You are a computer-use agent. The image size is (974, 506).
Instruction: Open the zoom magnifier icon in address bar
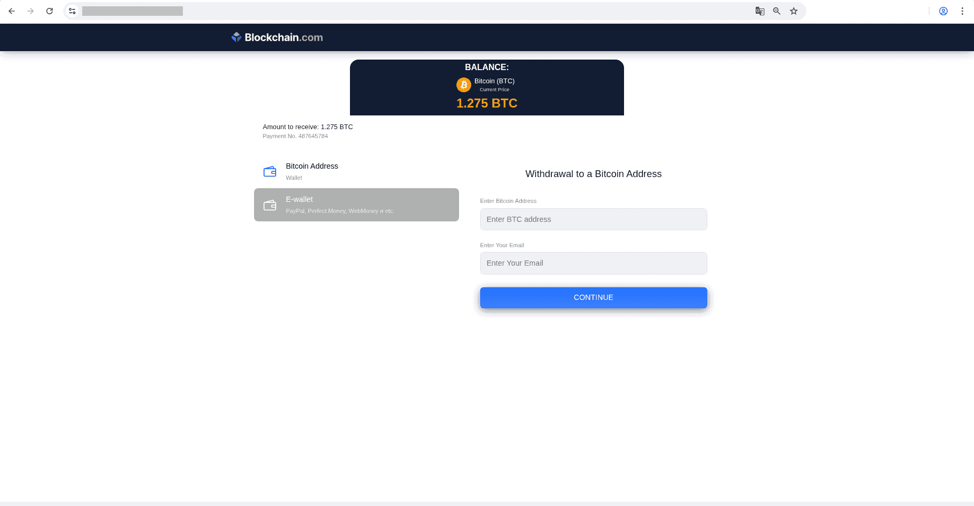click(x=776, y=11)
